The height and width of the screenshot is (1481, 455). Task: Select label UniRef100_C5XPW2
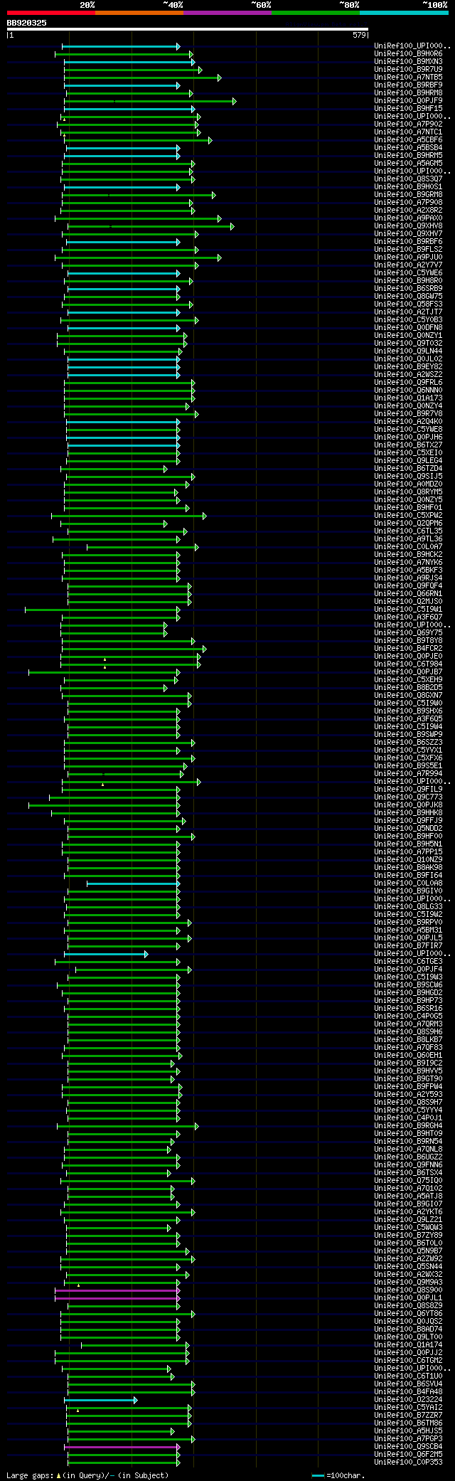[408, 515]
